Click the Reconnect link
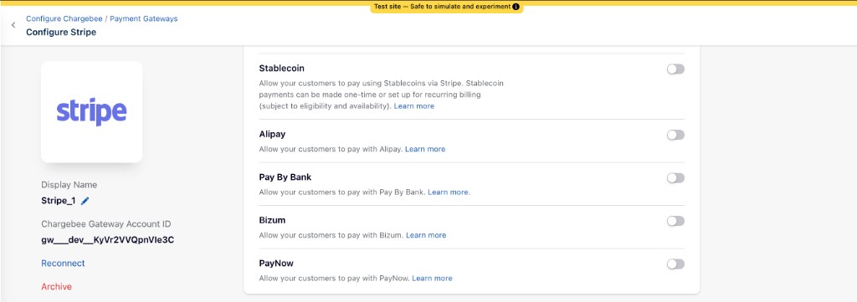857x302 pixels. [x=63, y=264]
